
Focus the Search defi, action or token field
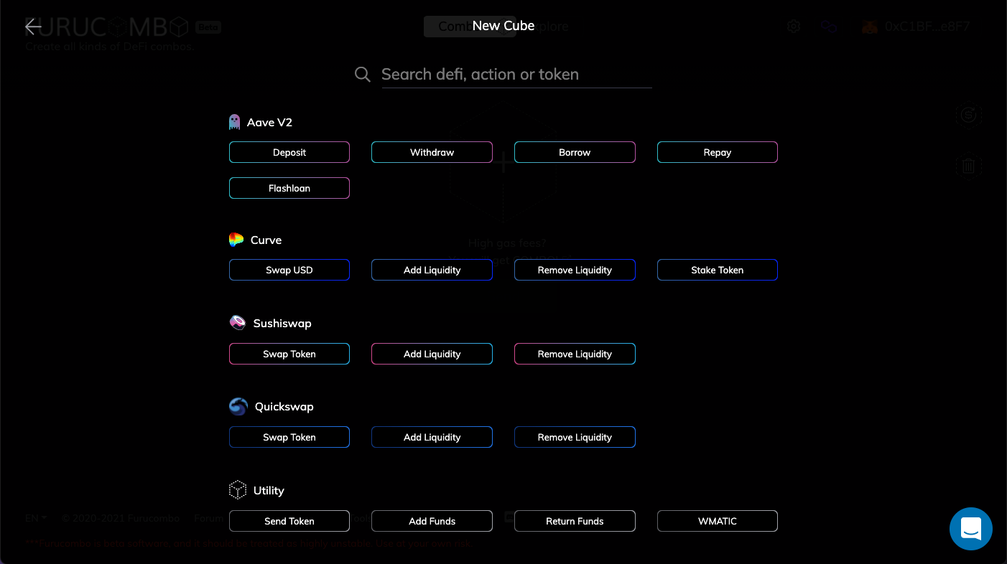click(516, 75)
